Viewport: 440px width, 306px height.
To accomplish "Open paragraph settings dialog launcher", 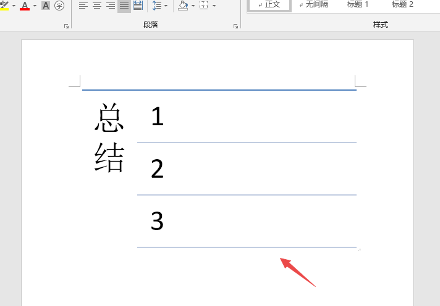I will pos(235,26).
